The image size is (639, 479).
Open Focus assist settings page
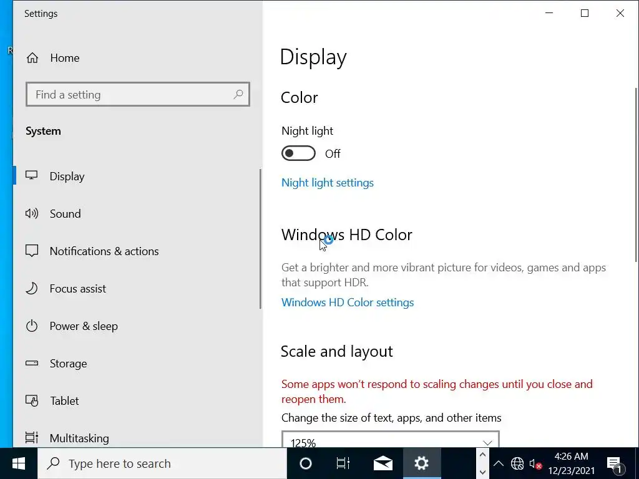click(137, 288)
